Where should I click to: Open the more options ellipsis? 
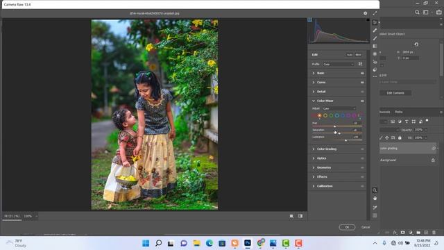(375, 76)
